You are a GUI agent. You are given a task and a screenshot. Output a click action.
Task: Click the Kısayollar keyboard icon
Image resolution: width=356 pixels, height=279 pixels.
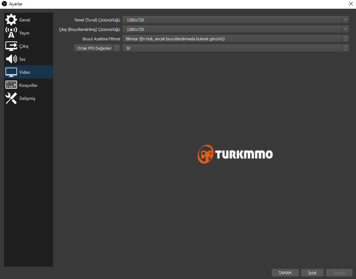point(11,85)
